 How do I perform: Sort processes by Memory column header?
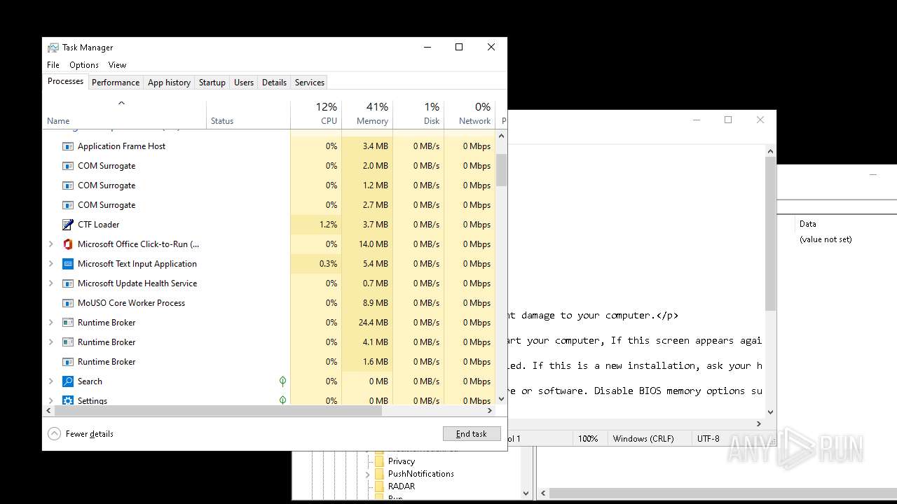pos(367,114)
